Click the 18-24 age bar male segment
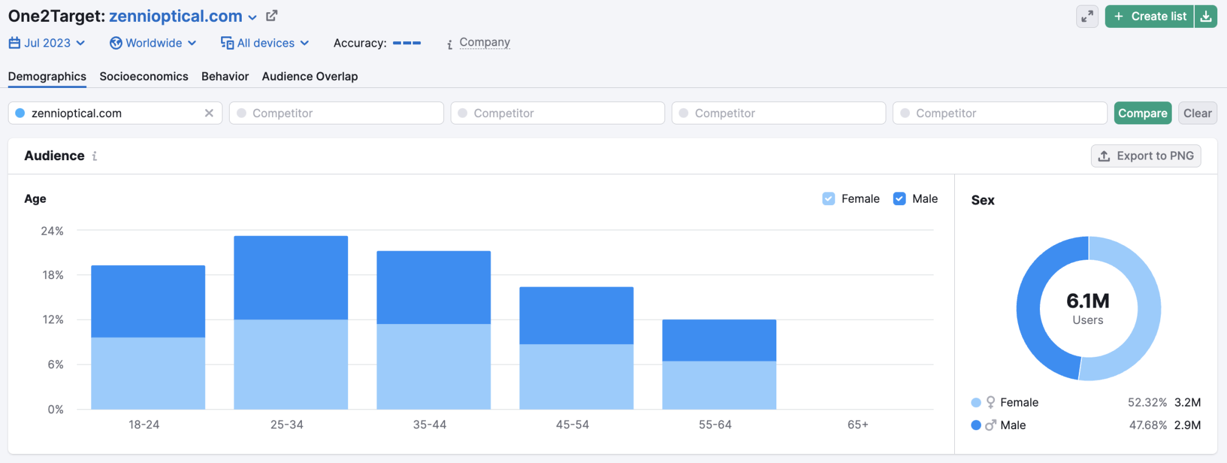1227x463 pixels. click(x=148, y=301)
